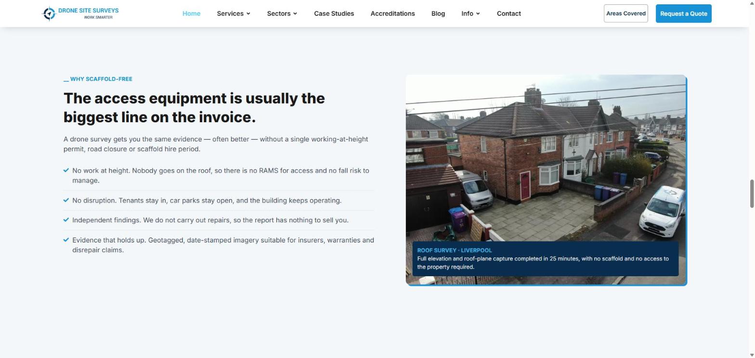The width and height of the screenshot is (755, 358).
Task: Click the page vertical scrollbar thumb
Action: (751, 194)
